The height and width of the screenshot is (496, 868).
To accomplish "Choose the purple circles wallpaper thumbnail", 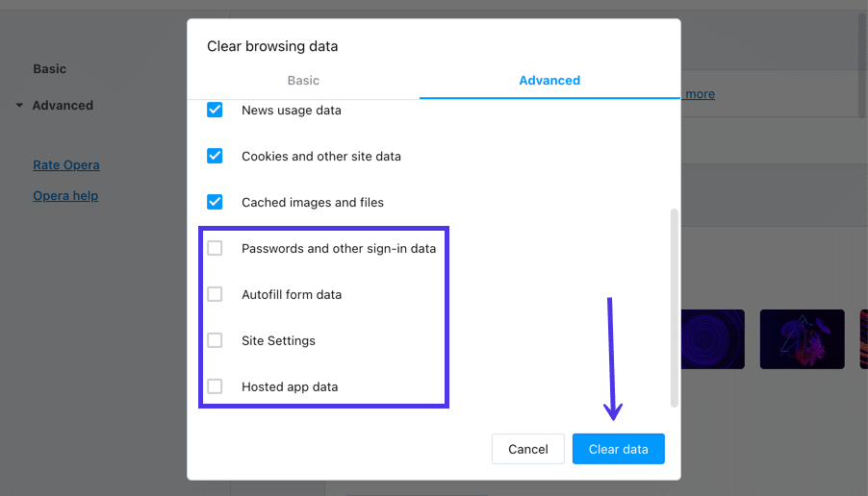I will [x=712, y=338].
